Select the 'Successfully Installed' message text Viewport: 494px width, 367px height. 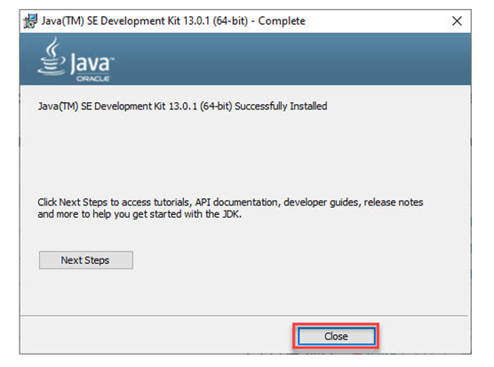(182, 106)
